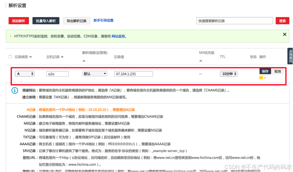Image resolution: width=293 pixels, height=172 pixels.
Task: Click the 记录值 column header
Action: click(119, 57)
